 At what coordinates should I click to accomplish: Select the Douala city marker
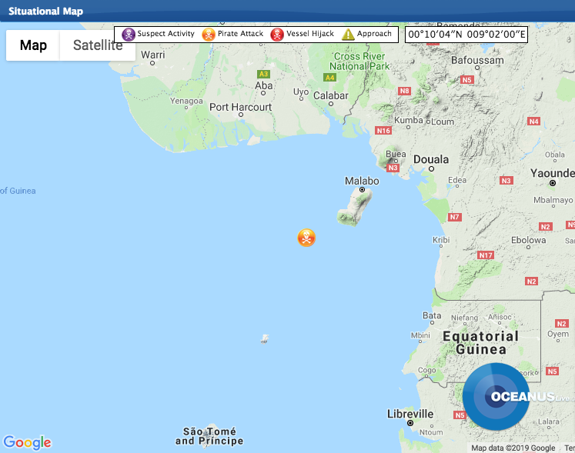[x=433, y=166]
